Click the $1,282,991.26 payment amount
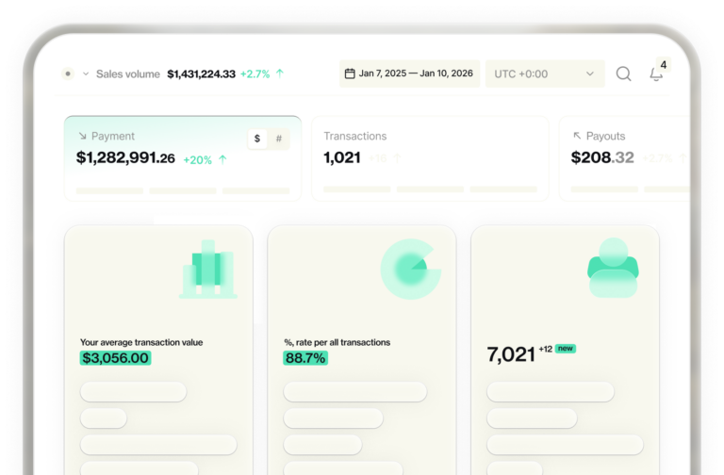Viewport: 724px width, 475px height. click(125, 158)
